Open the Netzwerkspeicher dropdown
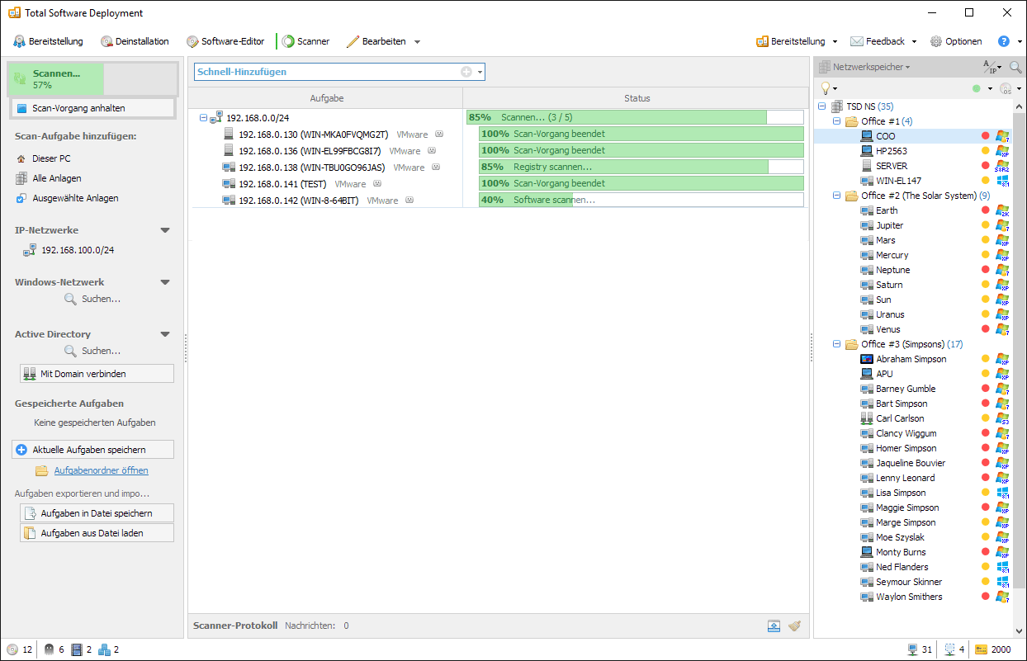Screen dimensions: 1027x661 (x=871, y=67)
